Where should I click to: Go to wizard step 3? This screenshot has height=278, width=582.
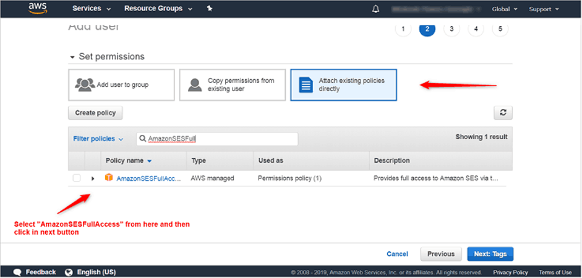451,28
